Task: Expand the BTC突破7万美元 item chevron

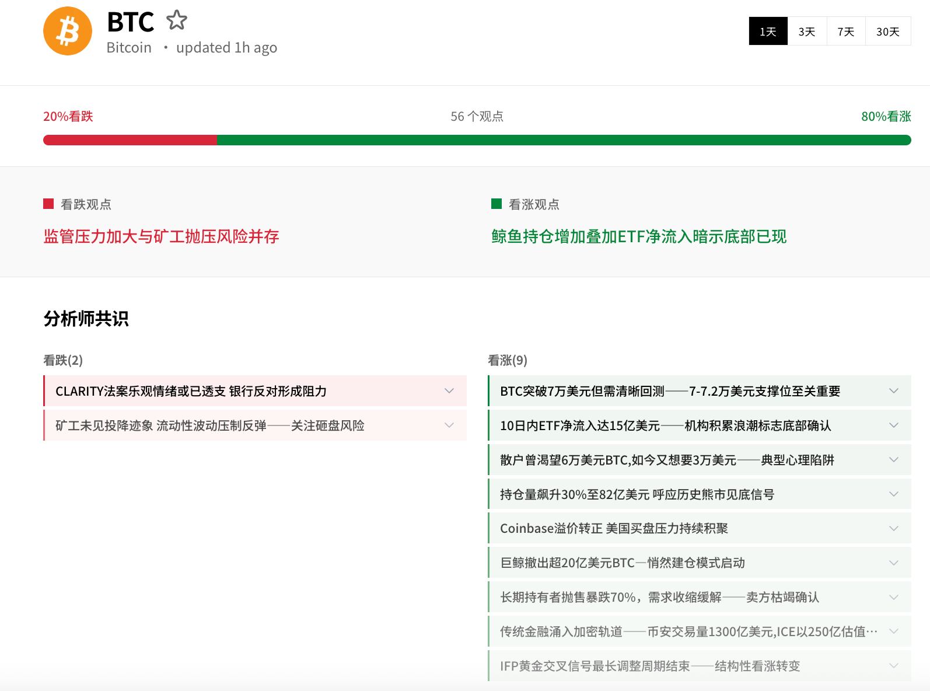Action: [893, 391]
